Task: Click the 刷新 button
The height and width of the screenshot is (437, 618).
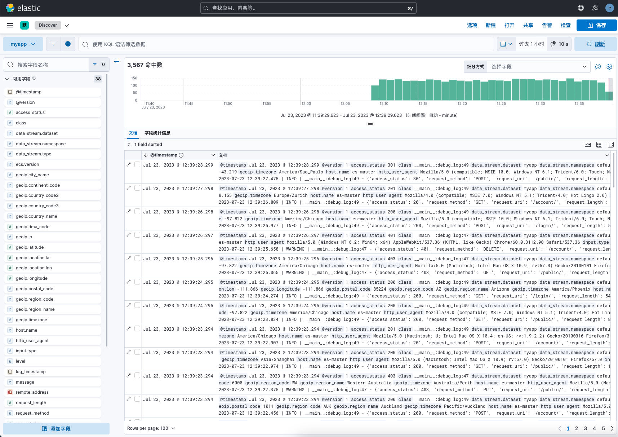Action: click(x=596, y=44)
